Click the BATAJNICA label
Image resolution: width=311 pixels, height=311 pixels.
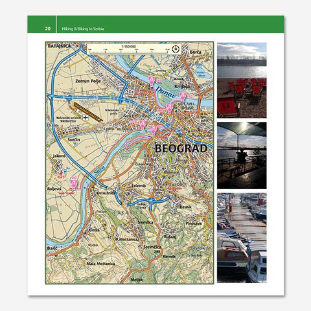pyautogui.click(x=59, y=46)
